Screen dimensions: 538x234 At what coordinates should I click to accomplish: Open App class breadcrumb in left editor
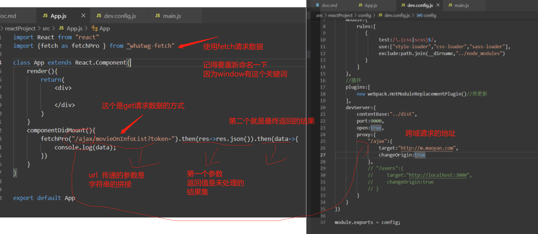tap(105, 29)
